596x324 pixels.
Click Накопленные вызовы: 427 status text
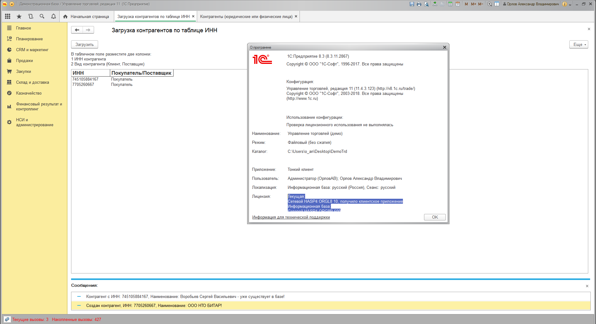pos(76,319)
